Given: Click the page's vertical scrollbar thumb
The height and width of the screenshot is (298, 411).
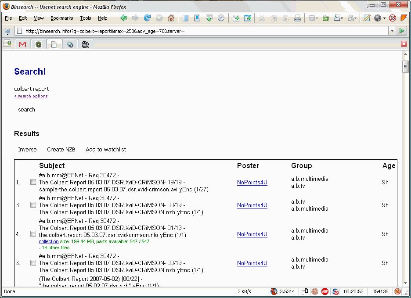Looking at the screenshot, I should point(405,67).
